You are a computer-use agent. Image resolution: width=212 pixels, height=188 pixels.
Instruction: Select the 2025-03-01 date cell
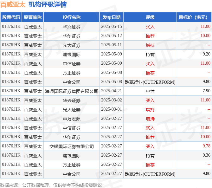click(112, 109)
